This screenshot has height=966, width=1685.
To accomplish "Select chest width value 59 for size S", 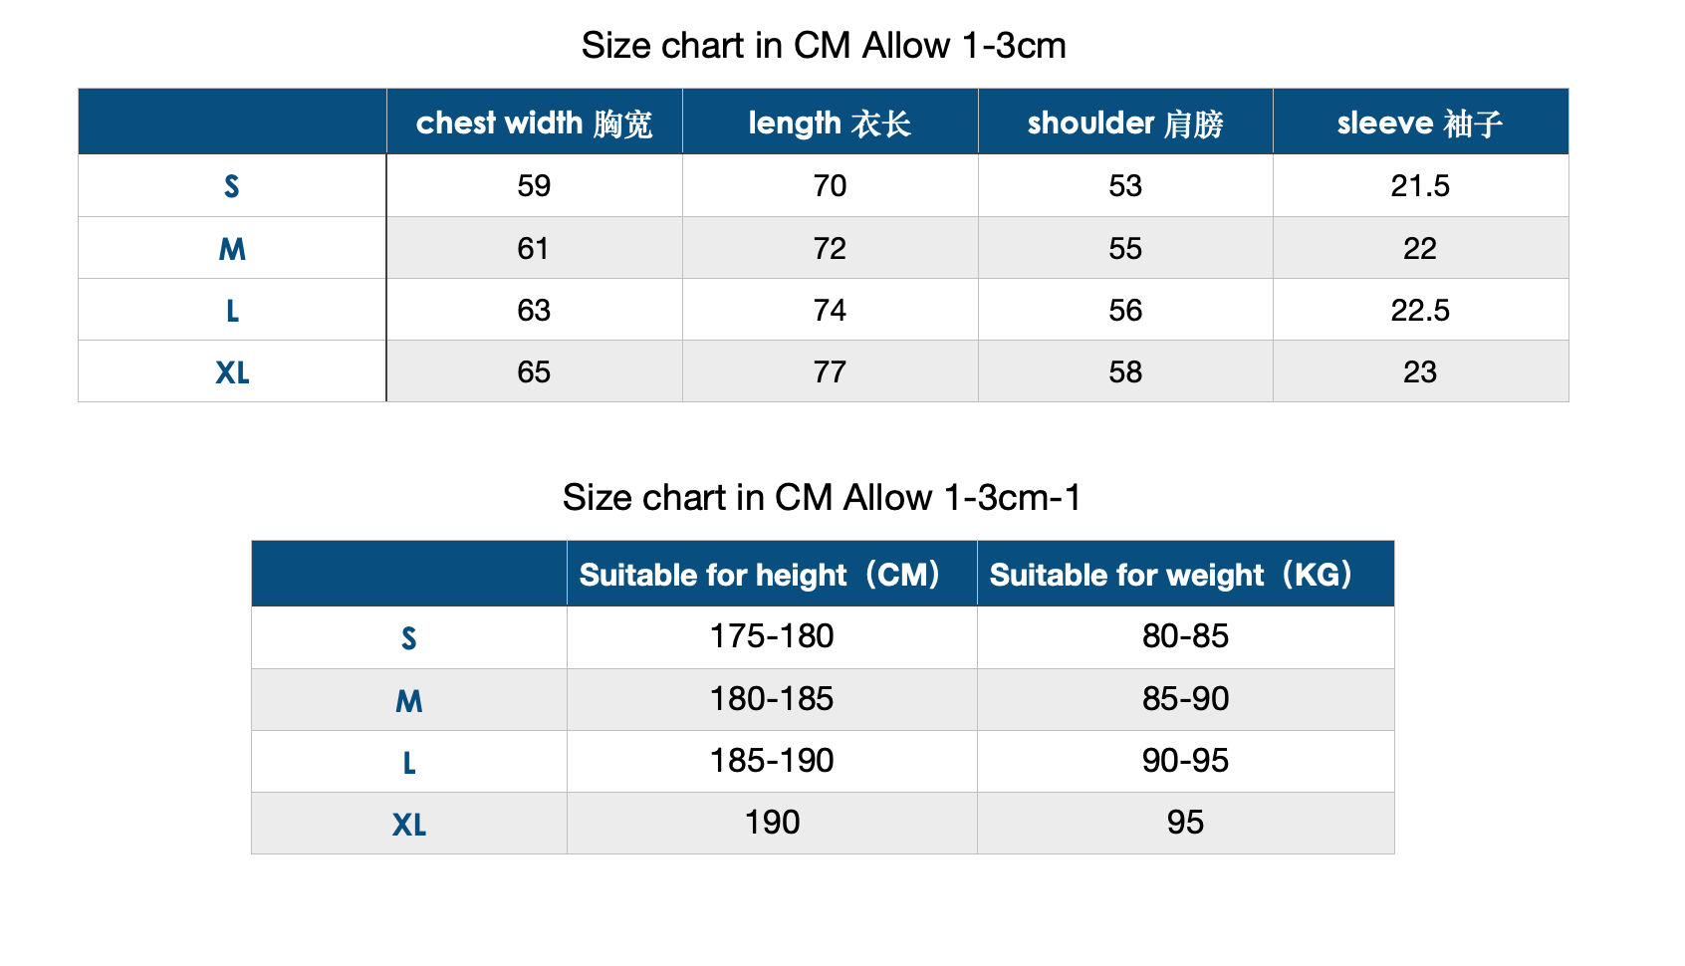I will pos(534,186).
